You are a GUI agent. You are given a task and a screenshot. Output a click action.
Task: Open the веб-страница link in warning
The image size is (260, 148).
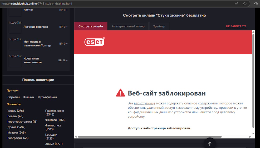[x=144, y=103]
